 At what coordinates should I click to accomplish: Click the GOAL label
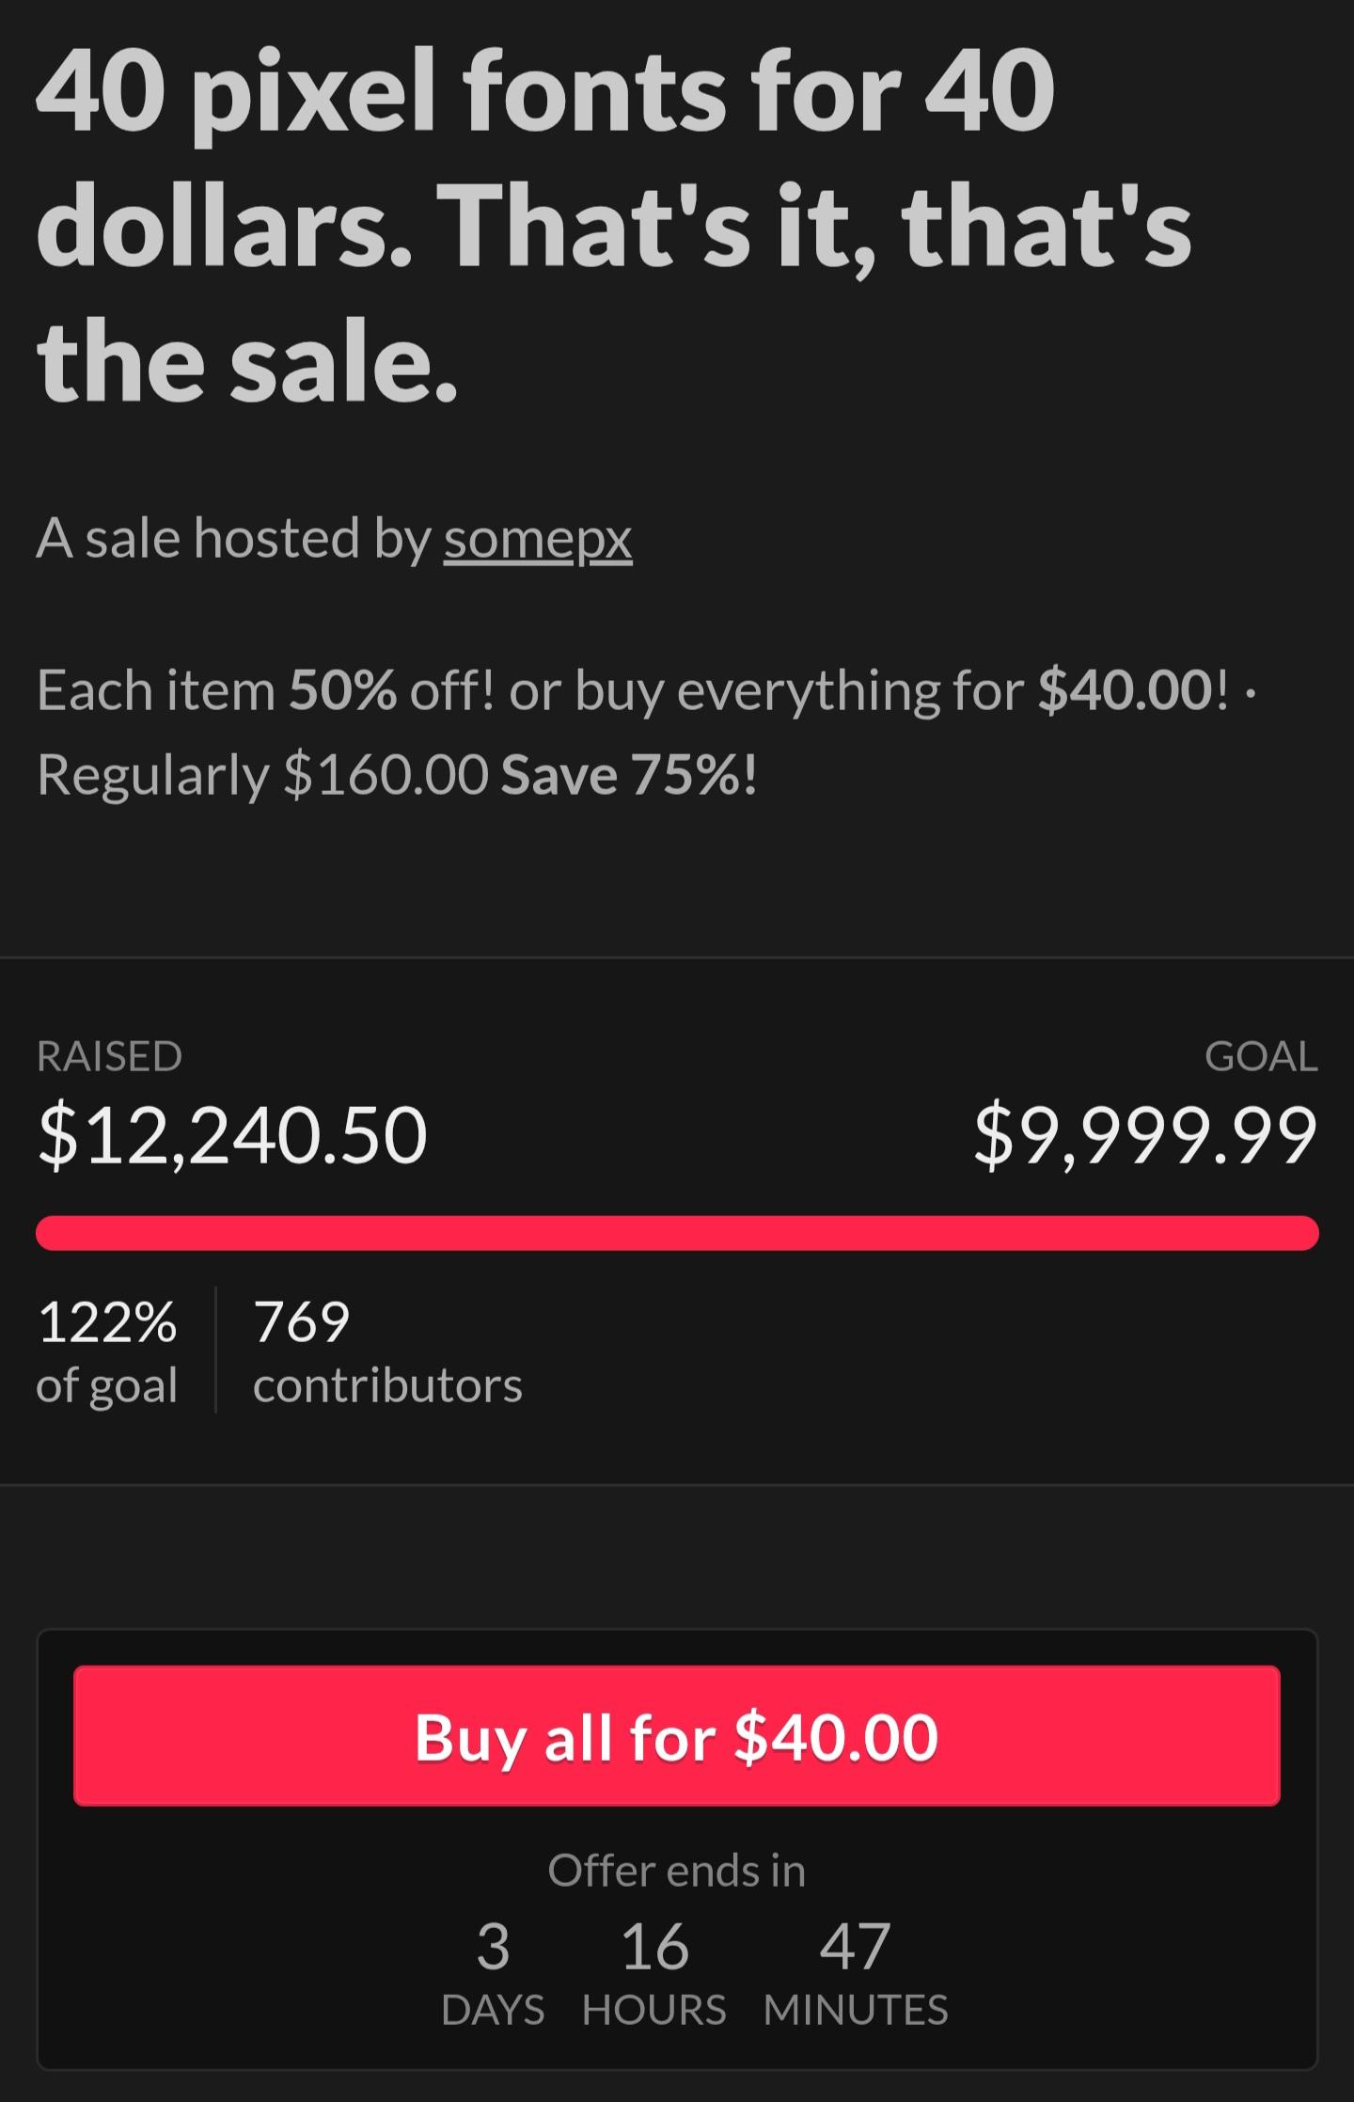[x=1261, y=1057]
